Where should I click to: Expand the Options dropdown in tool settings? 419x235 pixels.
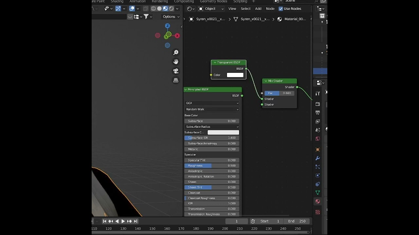point(170,16)
